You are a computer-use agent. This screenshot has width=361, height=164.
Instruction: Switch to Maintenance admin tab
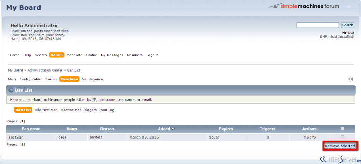point(92,79)
